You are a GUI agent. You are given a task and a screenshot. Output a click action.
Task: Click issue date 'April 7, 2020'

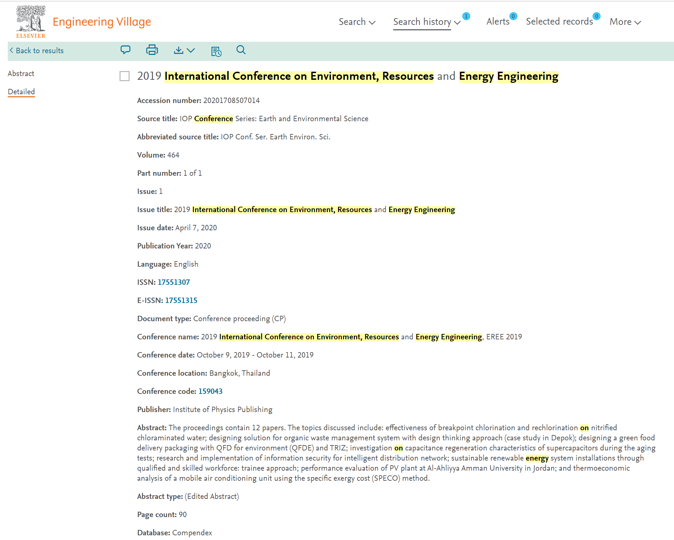[x=196, y=228]
